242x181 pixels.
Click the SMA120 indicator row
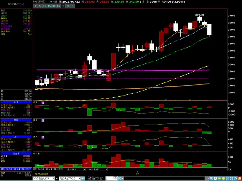pyautogui.click(x=16, y=21)
